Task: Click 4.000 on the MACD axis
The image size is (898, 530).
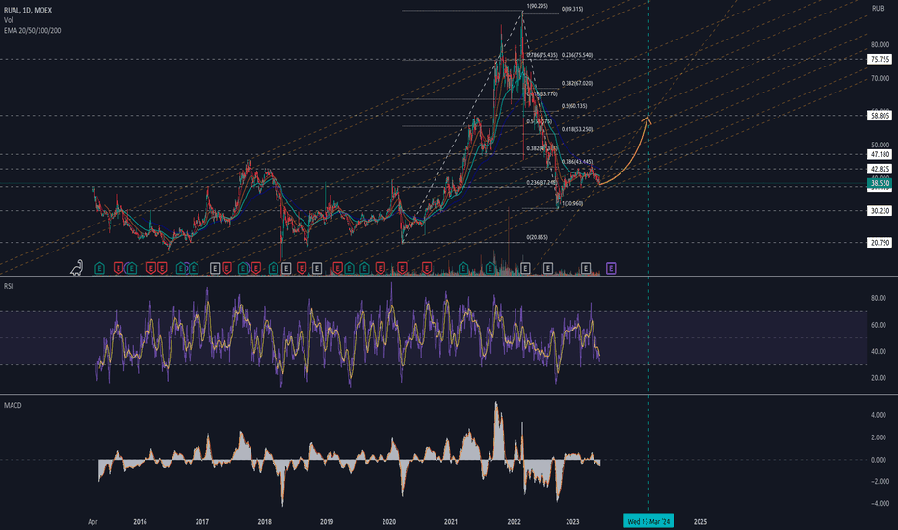Action: point(879,415)
